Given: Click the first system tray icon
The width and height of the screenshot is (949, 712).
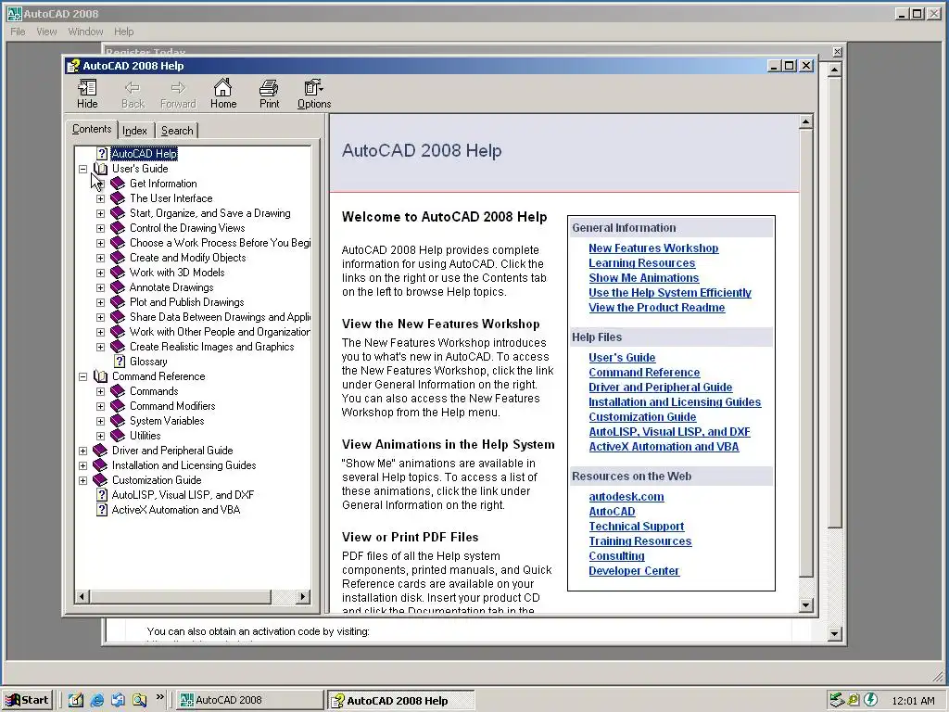Looking at the screenshot, I should pyautogui.click(x=837, y=700).
